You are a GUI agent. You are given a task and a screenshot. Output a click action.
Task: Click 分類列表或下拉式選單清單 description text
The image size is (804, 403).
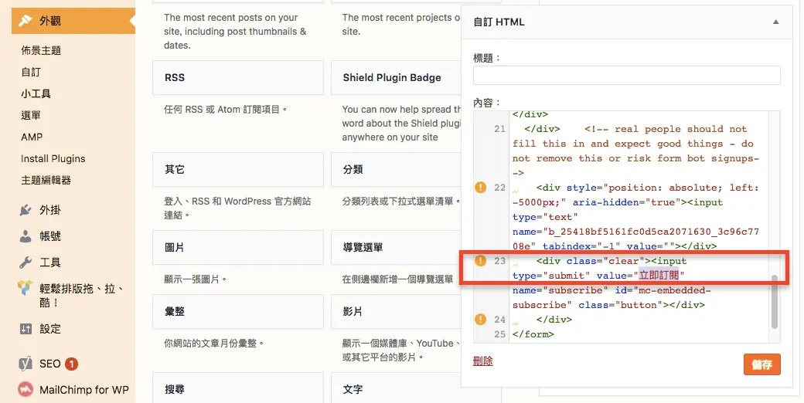401,201
